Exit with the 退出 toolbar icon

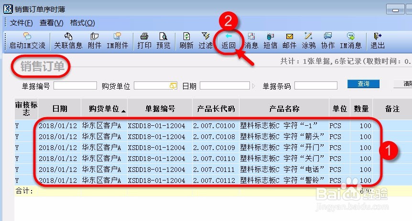click(378, 41)
